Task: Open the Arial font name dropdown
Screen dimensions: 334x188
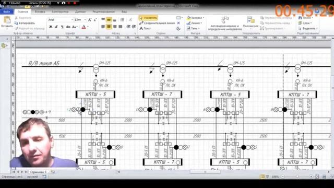Action: (x=72, y=20)
